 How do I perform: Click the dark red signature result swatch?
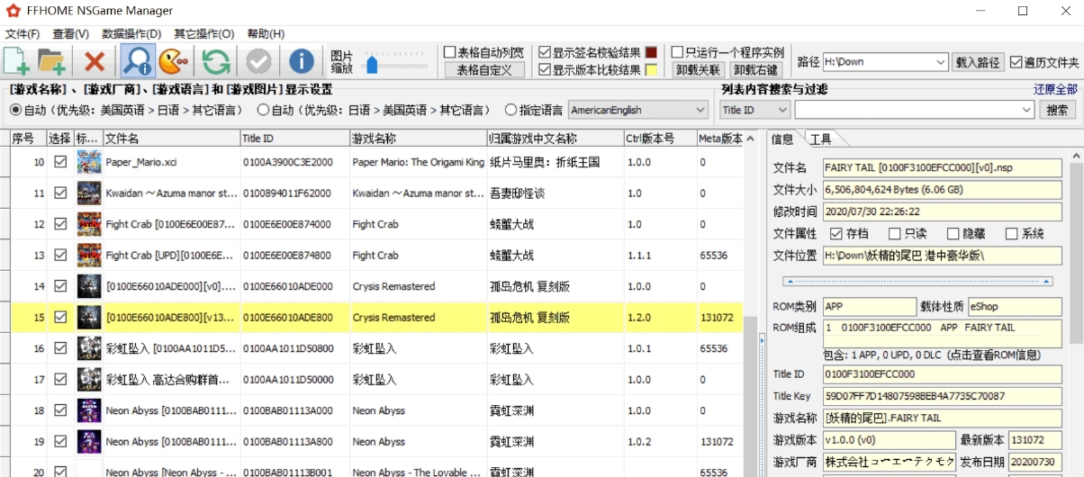coord(651,52)
